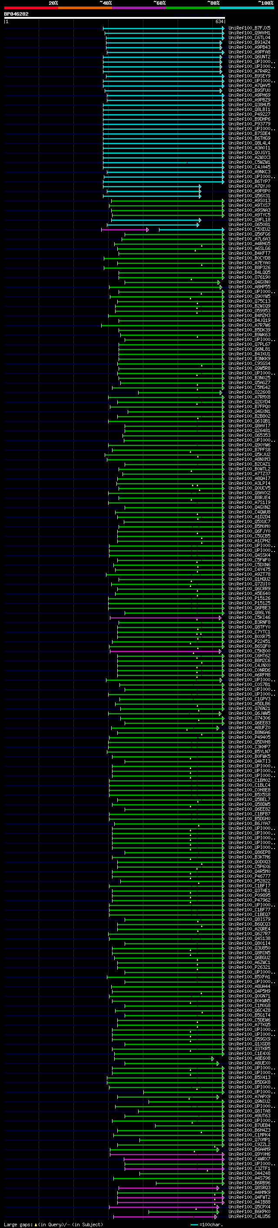Select the UniRef100_A8E608 label
Viewport: 278px width, 1228px height.
[x=249, y=1059]
